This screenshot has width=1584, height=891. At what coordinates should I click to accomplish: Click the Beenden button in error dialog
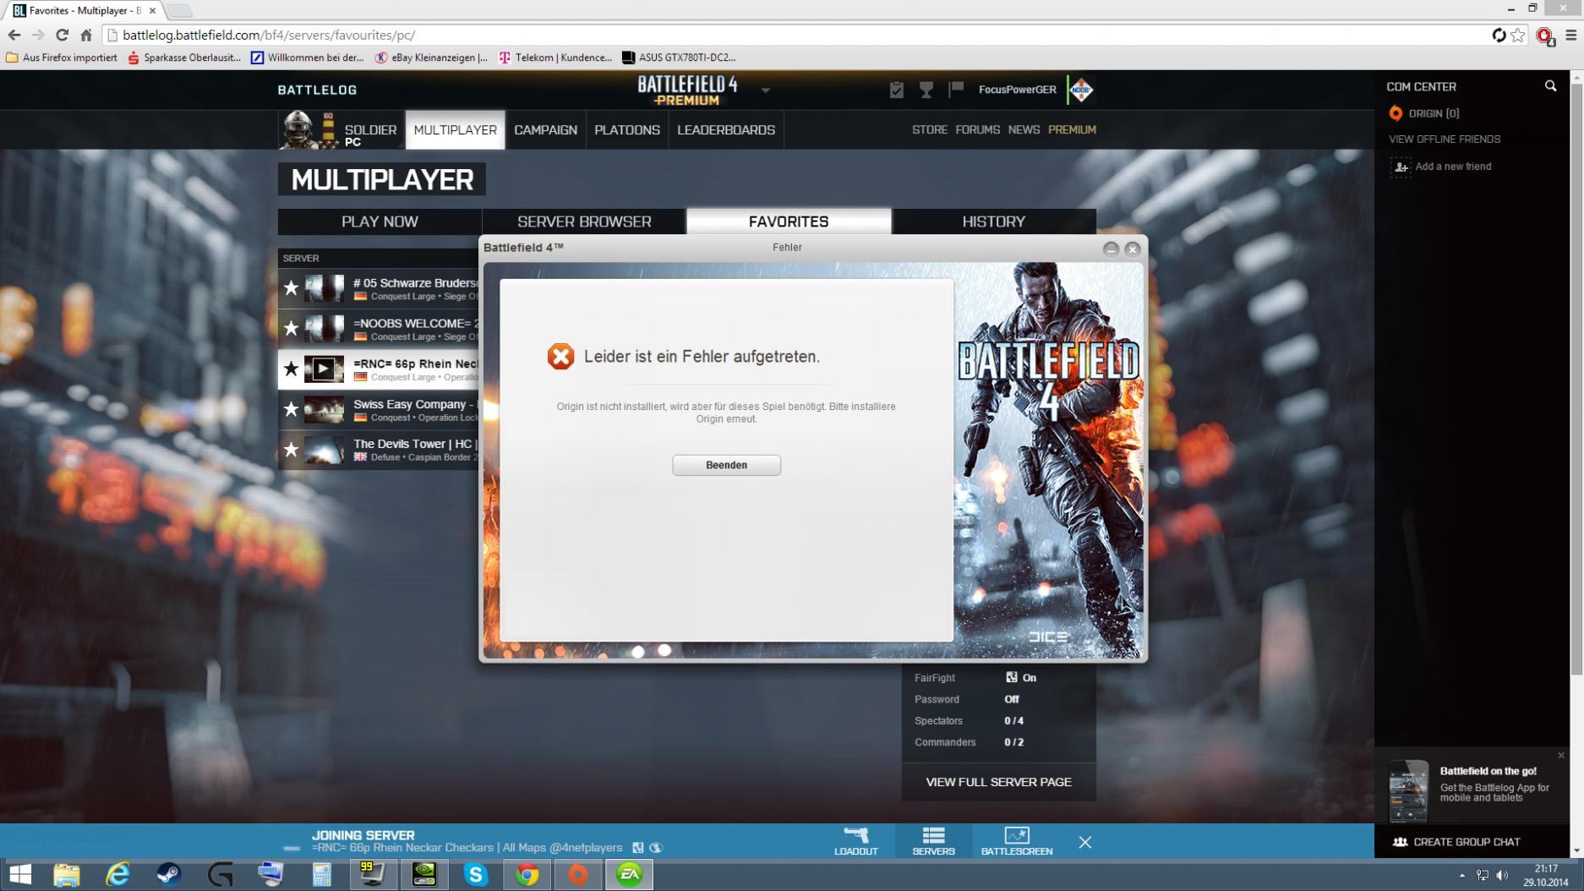click(x=726, y=465)
